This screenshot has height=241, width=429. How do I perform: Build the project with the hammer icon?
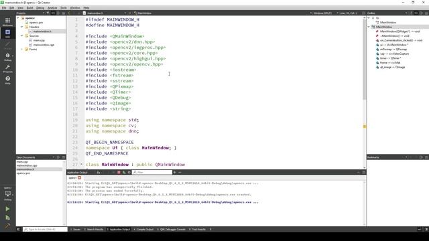click(x=7, y=226)
